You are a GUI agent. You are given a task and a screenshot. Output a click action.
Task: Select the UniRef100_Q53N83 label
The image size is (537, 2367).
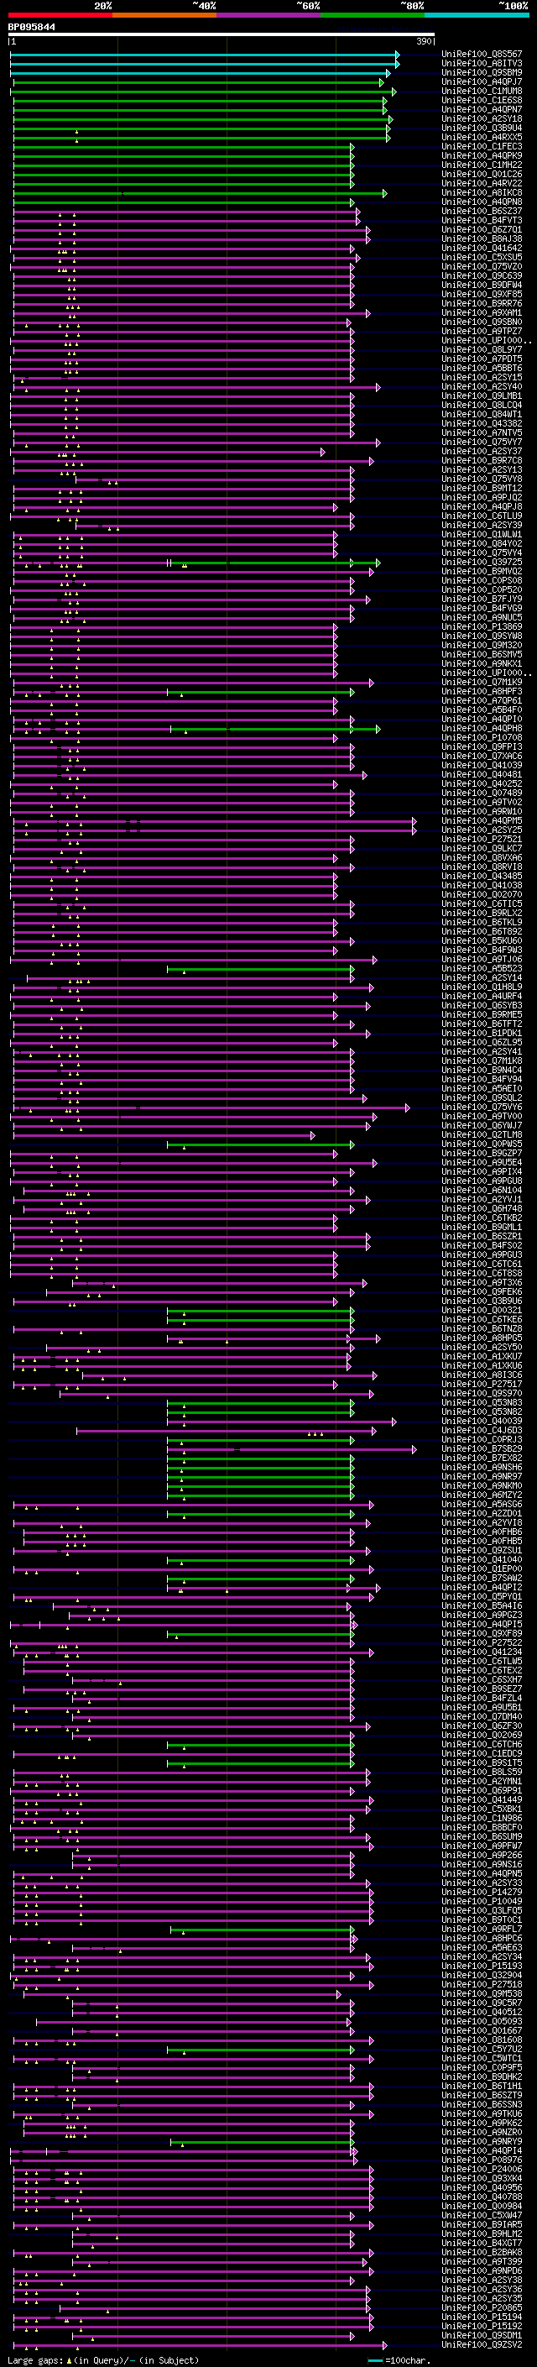click(482, 1402)
